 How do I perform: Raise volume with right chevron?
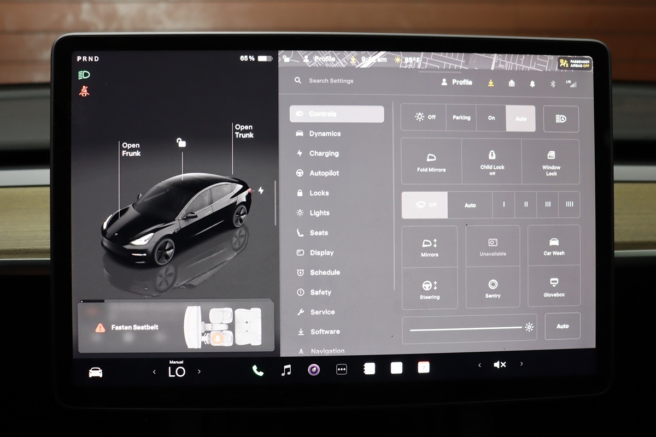point(522,364)
